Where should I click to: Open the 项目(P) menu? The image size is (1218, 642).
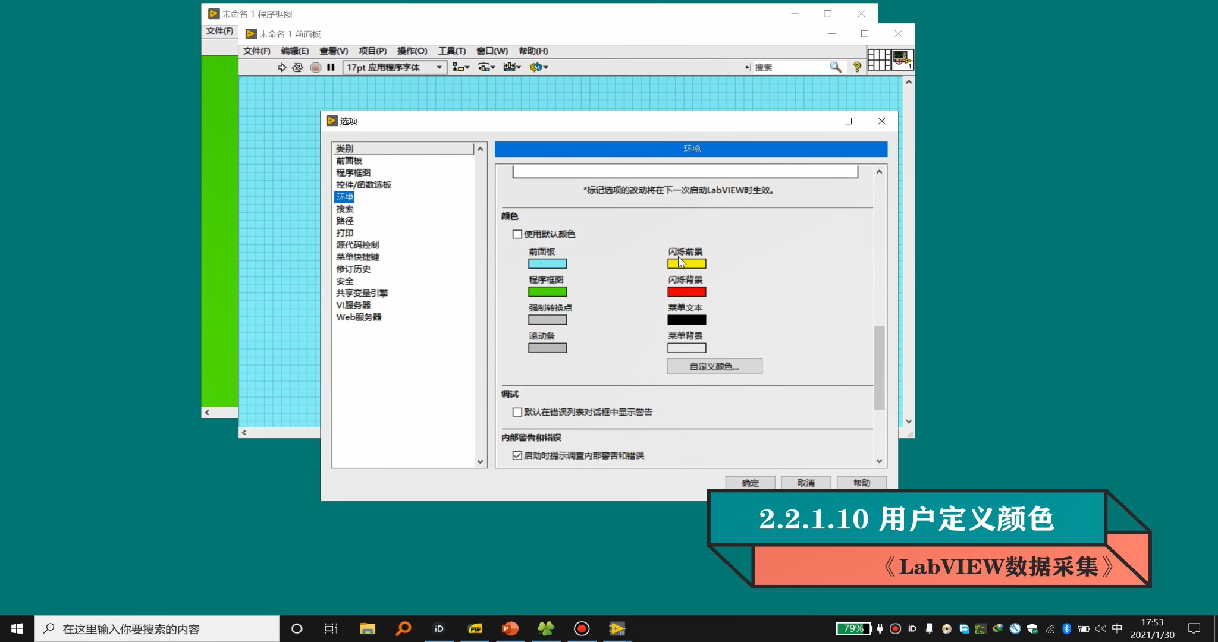(x=372, y=51)
